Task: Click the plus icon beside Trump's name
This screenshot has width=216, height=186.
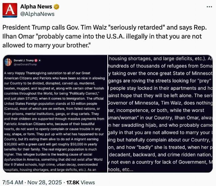Action: [x=39, y=60]
